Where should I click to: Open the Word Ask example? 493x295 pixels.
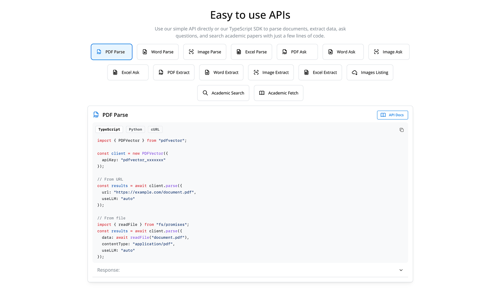point(343,52)
